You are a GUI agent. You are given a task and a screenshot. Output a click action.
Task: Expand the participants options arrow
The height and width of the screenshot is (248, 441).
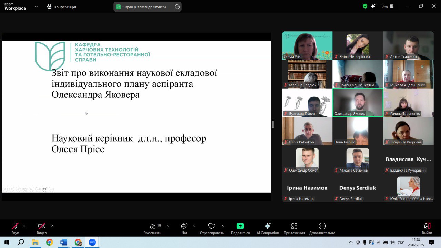tap(168, 226)
